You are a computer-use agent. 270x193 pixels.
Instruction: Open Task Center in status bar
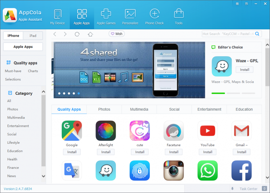click(248, 189)
